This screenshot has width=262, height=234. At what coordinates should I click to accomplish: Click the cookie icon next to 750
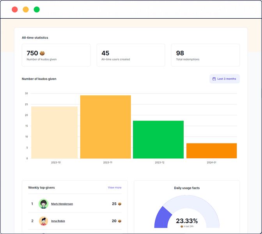42,53
